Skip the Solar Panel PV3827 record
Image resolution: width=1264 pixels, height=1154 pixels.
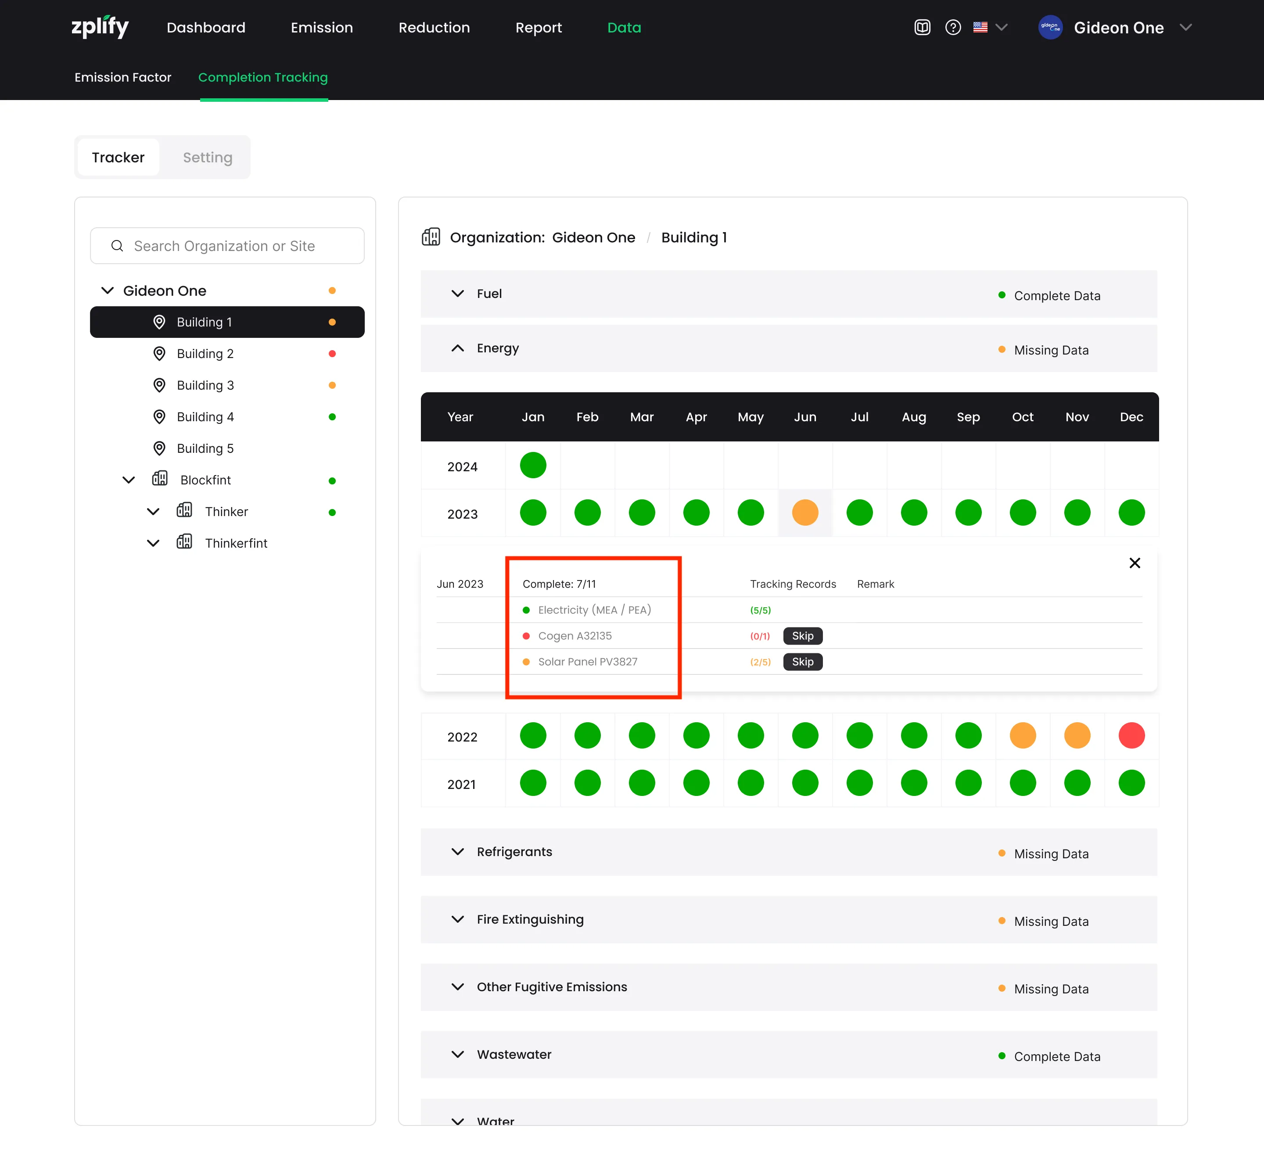tap(802, 661)
